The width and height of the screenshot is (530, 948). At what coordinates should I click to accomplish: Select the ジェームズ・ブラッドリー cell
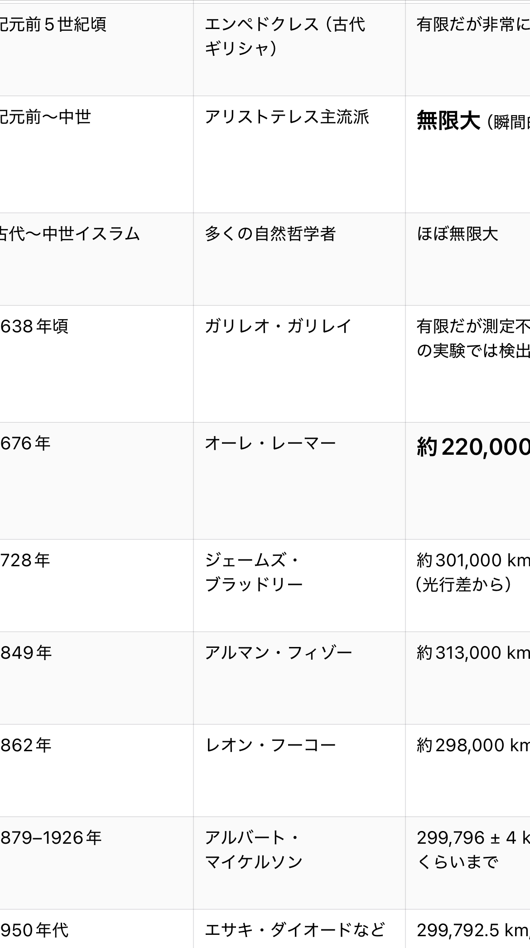point(254,573)
